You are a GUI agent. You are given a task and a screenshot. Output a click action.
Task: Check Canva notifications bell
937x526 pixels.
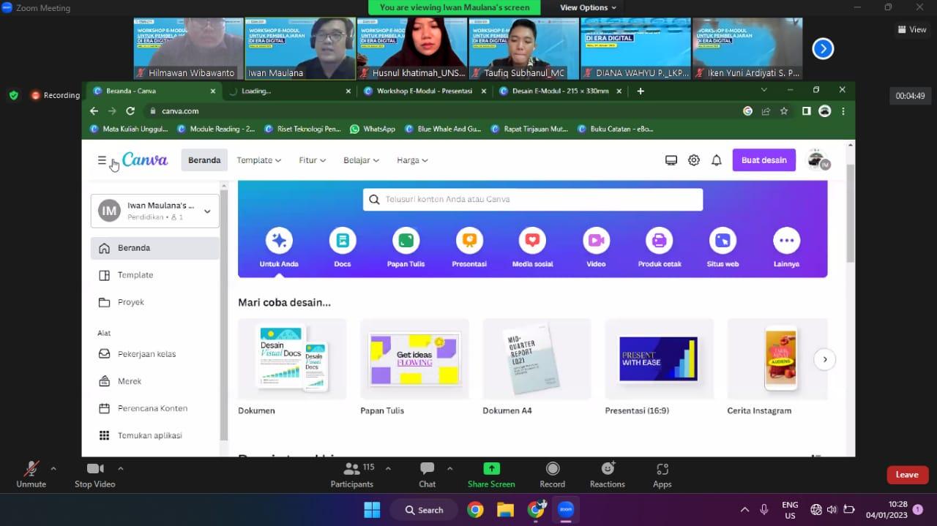717,160
